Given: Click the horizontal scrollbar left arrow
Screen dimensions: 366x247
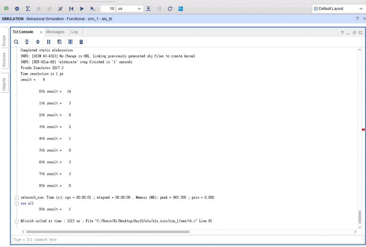Looking at the screenshot, I should (23, 232).
